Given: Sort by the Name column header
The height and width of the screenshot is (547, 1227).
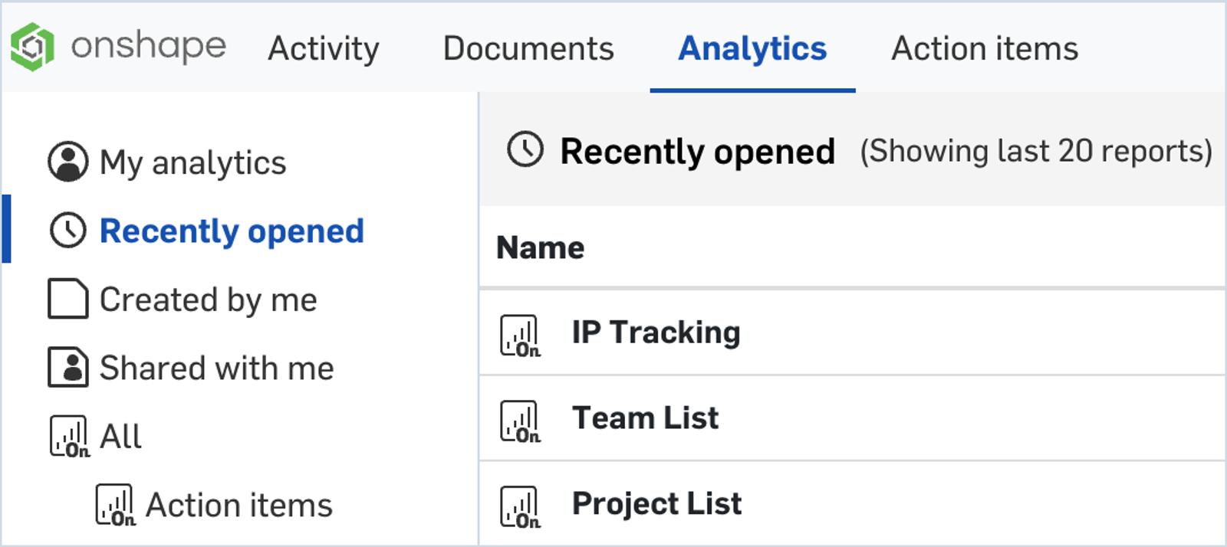Looking at the screenshot, I should 541,247.
